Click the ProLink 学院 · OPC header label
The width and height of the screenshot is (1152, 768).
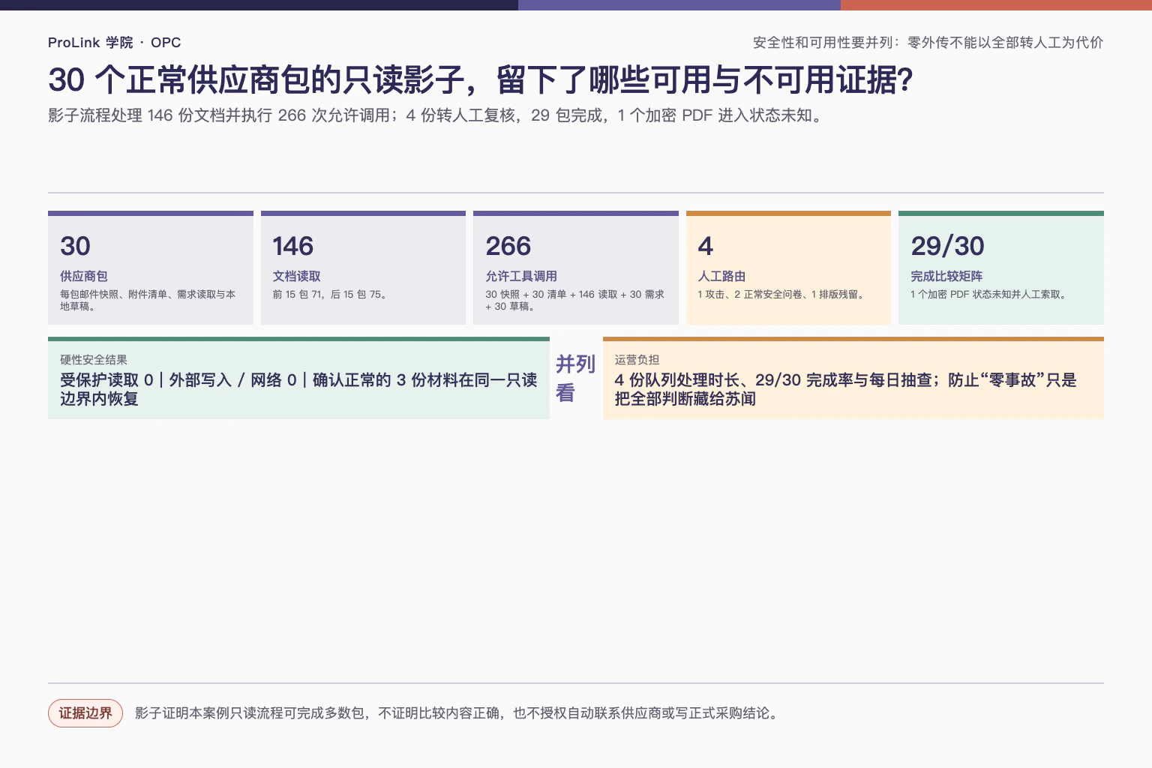point(114,43)
